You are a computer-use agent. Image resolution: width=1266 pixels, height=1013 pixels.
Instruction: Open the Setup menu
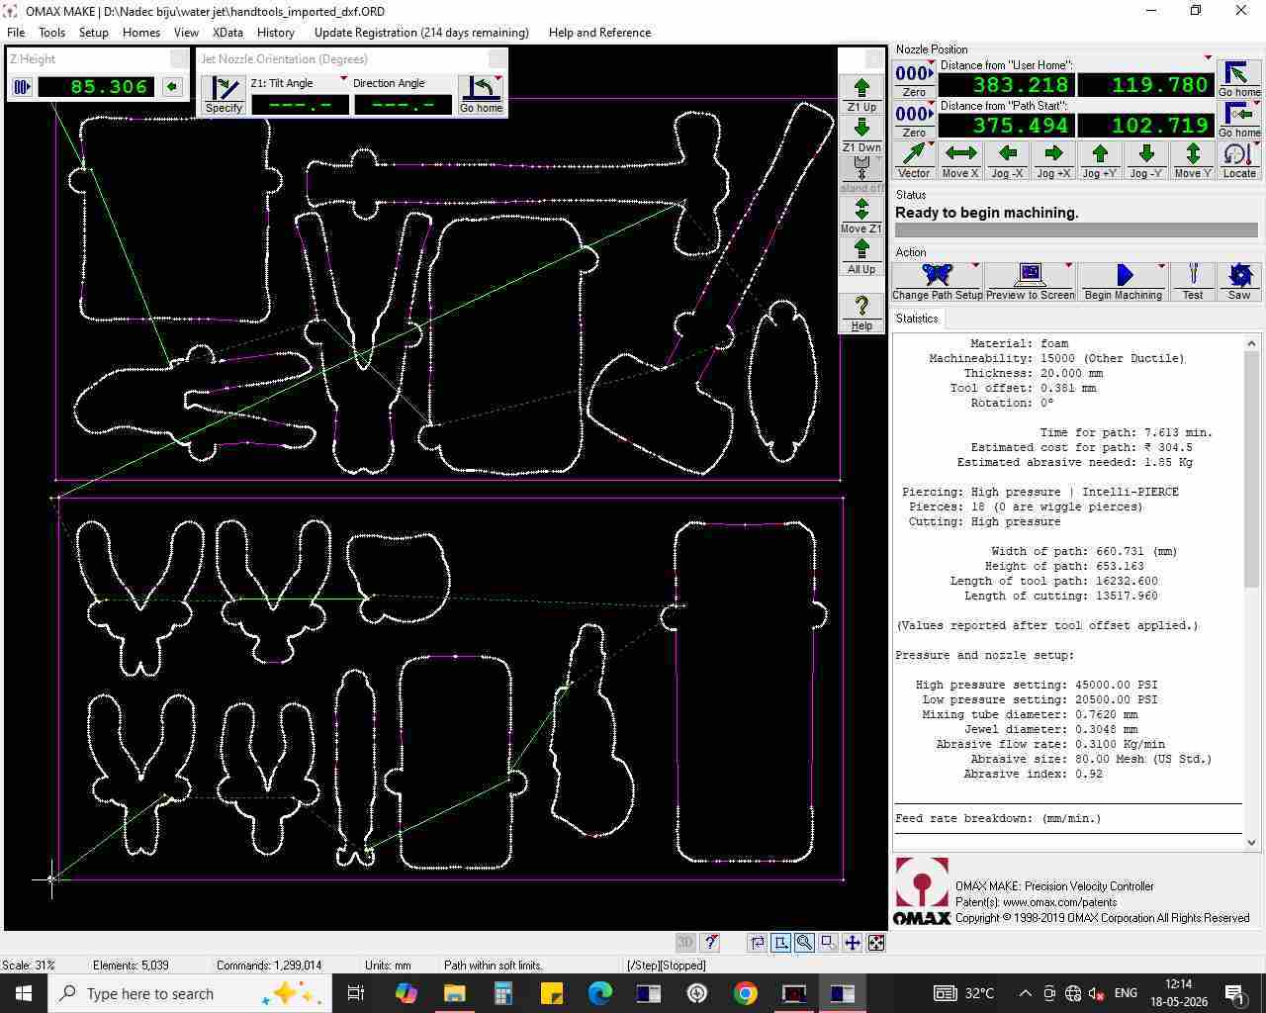93,33
